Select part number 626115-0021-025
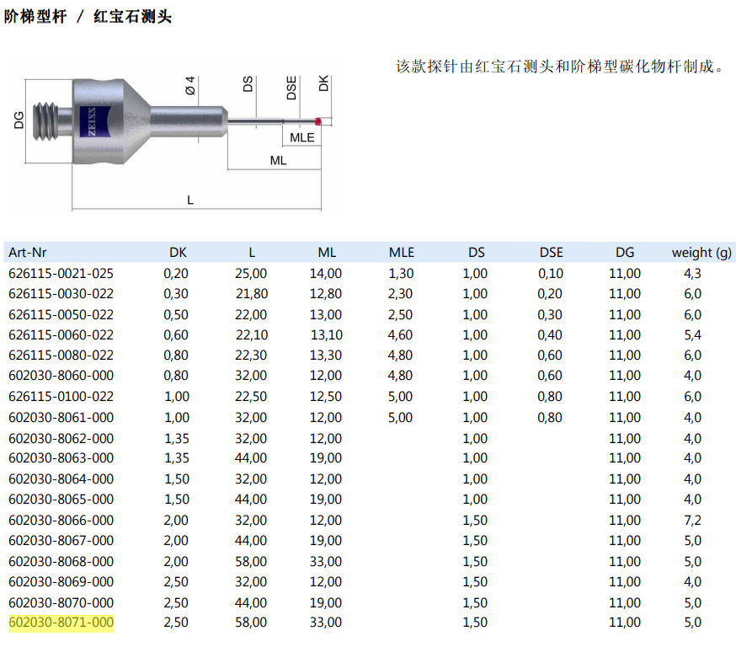The image size is (736, 647). coord(60,273)
